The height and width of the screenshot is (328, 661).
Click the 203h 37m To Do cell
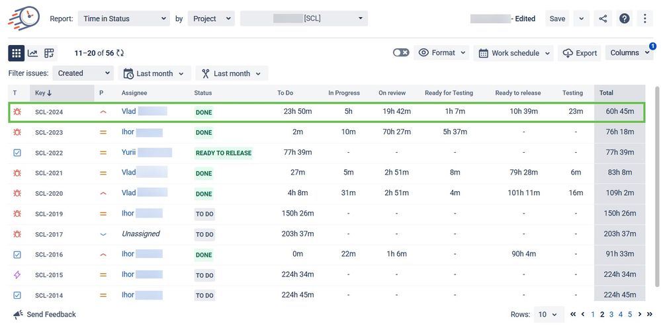click(x=298, y=233)
